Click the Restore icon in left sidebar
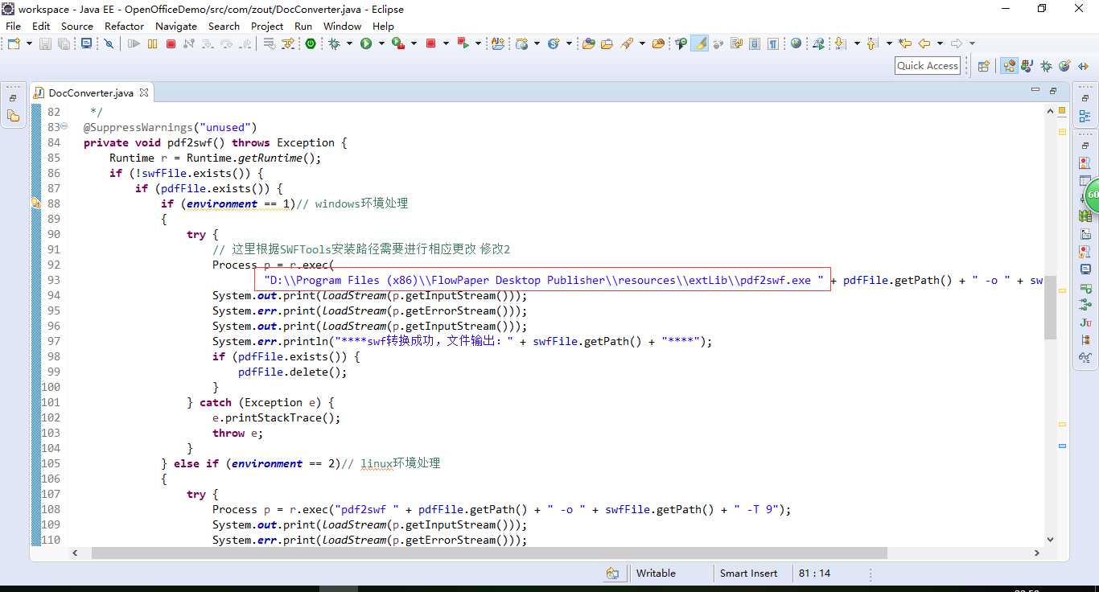Viewport: 1099px width, 592px height. [x=13, y=98]
